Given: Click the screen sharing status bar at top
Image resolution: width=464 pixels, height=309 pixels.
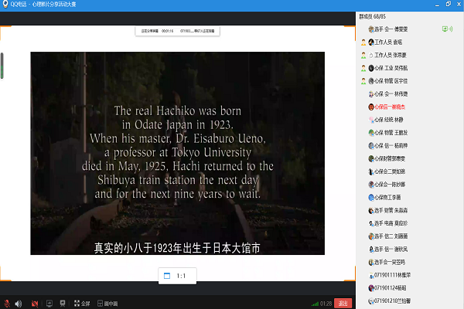Looking at the screenshot, I should [x=178, y=31].
